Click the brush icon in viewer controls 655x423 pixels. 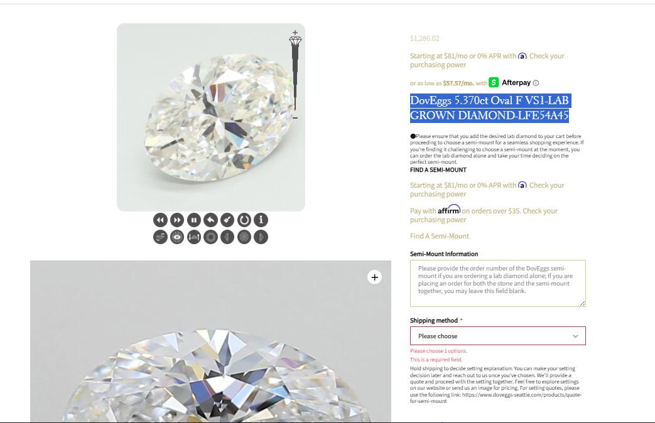click(227, 220)
